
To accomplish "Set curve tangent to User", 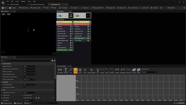I will point(98,71).
